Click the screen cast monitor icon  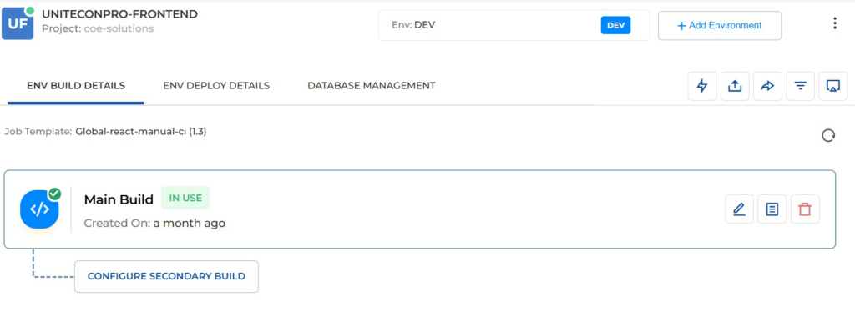tap(833, 86)
